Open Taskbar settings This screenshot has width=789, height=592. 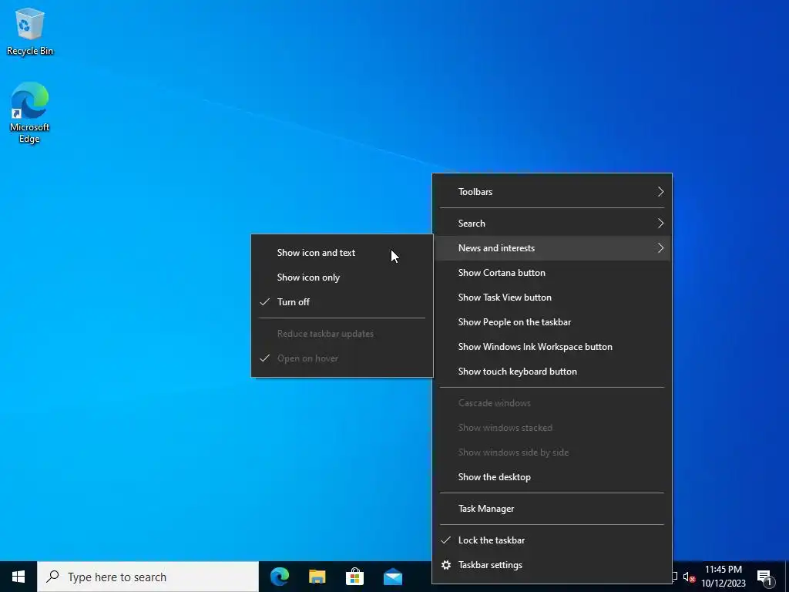[552, 565]
